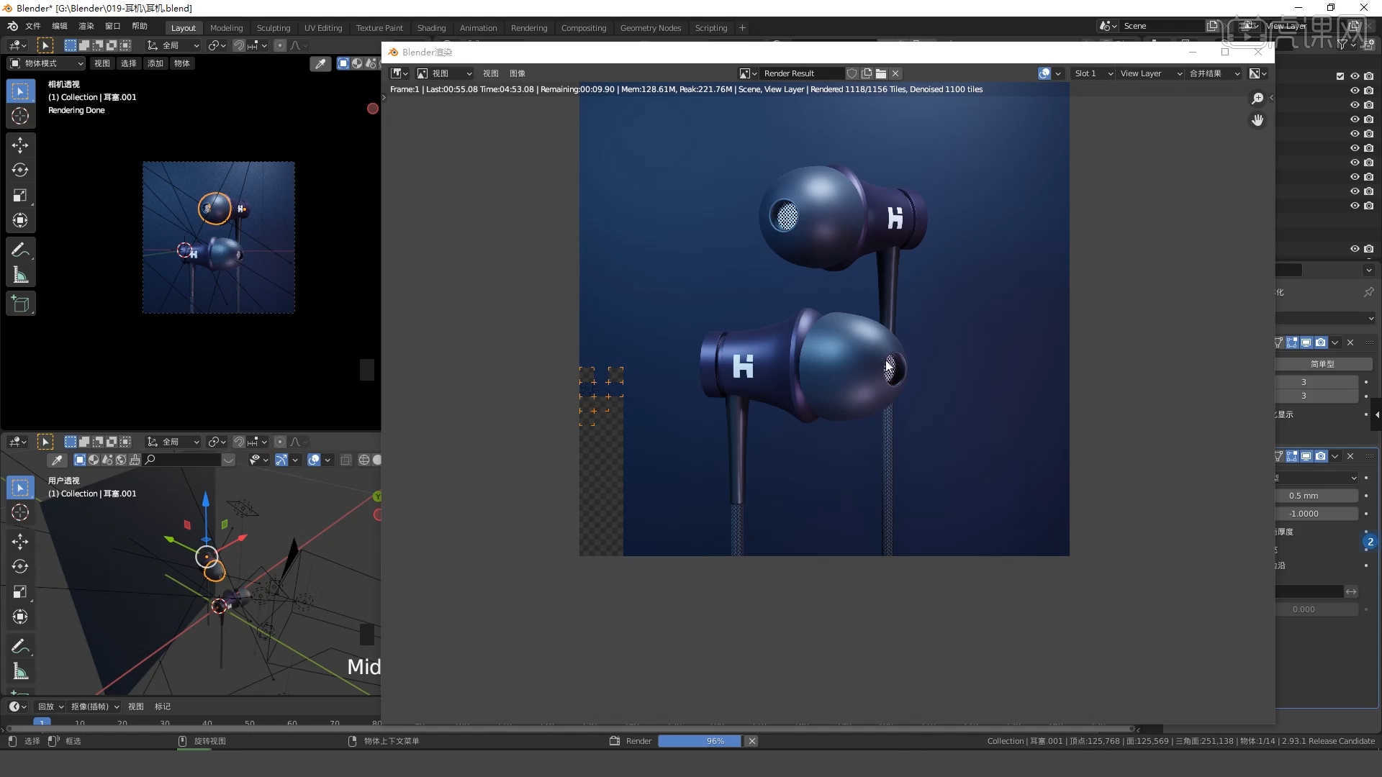Select the Annotate pencil tool in lower viewport
Image resolution: width=1382 pixels, height=777 pixels.
pyautogui.click(x=20, y=646)
